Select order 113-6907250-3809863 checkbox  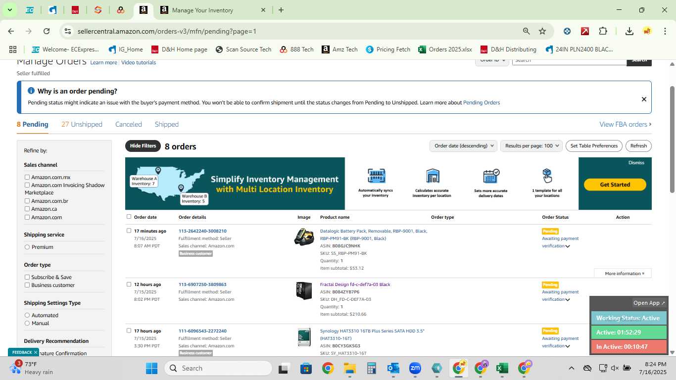pyautogui.click(x=129, y=284)
